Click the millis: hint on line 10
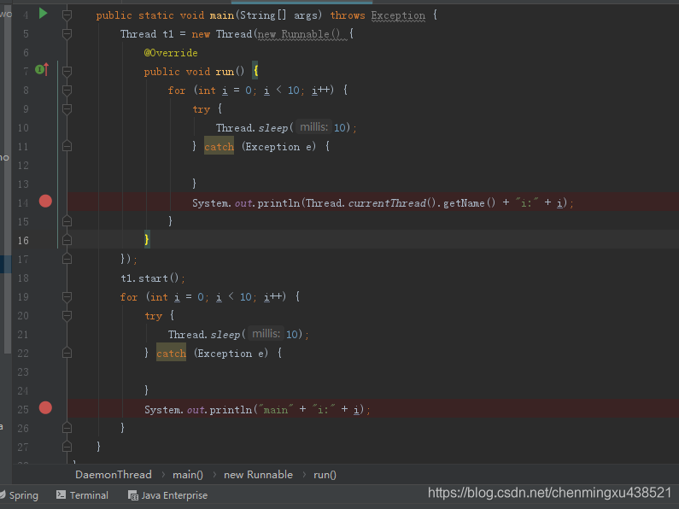The image size is (679, 509). coord(314,127)
